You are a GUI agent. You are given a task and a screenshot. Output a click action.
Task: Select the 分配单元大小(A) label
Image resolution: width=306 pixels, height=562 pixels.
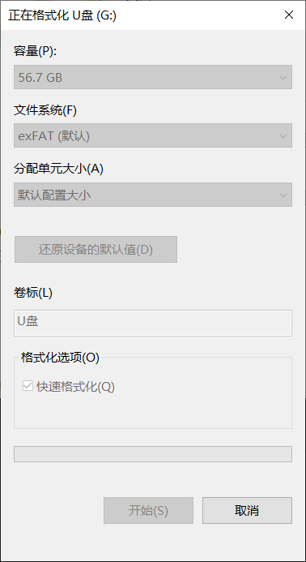click(x=59, y=169)
